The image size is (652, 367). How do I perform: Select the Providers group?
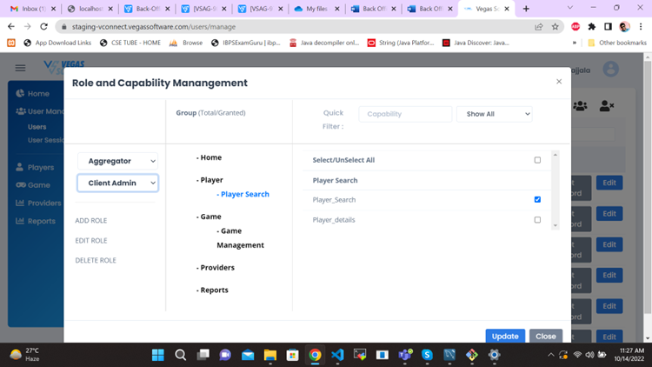[216, 268]
